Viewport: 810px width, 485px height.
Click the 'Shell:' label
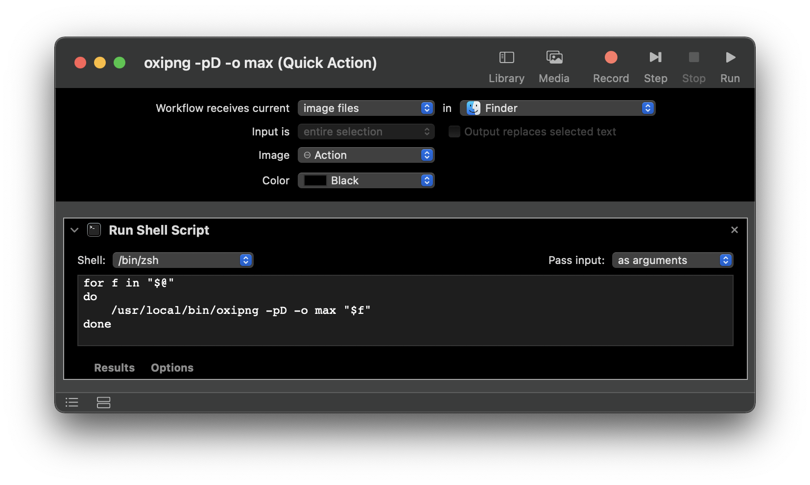pos(91,260)
